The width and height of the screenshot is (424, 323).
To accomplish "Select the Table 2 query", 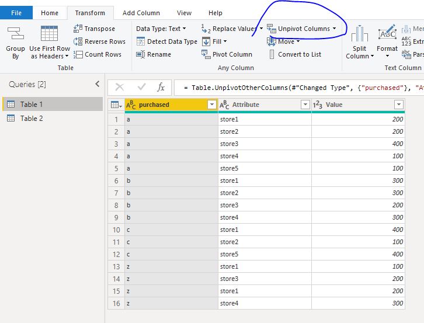I will [x=53, y=118].
